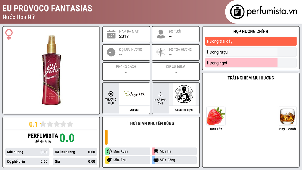The image size is (302, 170).
Task: Click the Mùa Thu leaf icon
Action: pos(109,160)
